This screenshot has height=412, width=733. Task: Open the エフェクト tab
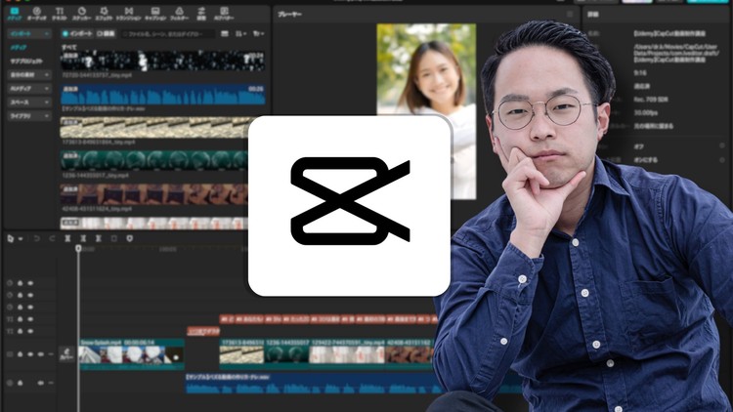coord(105,14)
